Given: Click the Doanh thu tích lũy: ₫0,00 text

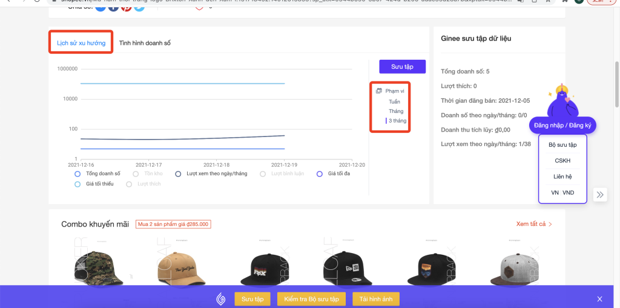Looking at the screenshot, I should tap(476, 129).
